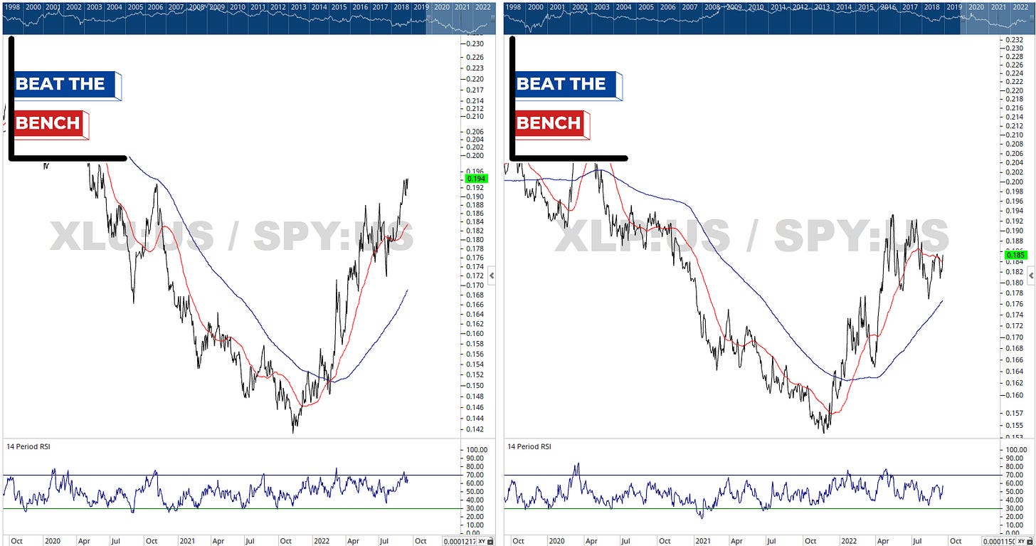Screen dimensions: 1036x546
Task: Click the 0.153 price level on XLF/SPY axis
Action: (1015, 437)
